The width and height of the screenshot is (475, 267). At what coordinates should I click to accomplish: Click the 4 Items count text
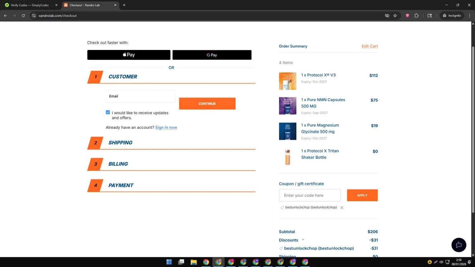286,63
